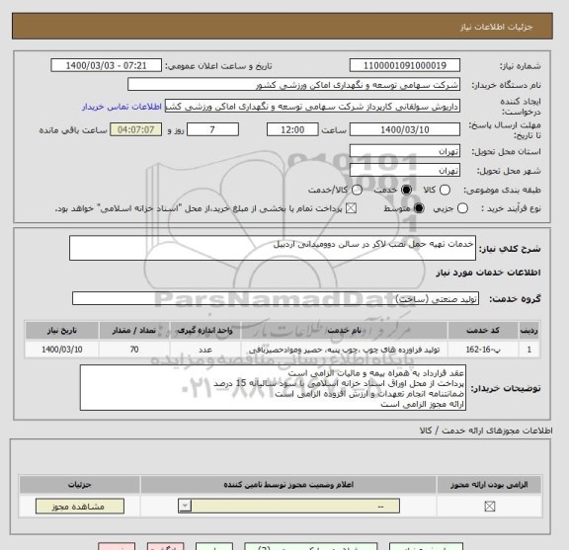
Task: Click the جزئیات اطلاعات نیاز title bar
Action: pos(283,26)
